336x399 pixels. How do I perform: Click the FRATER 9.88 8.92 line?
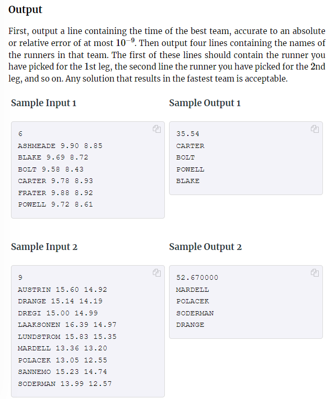click(x=55, y=193)
